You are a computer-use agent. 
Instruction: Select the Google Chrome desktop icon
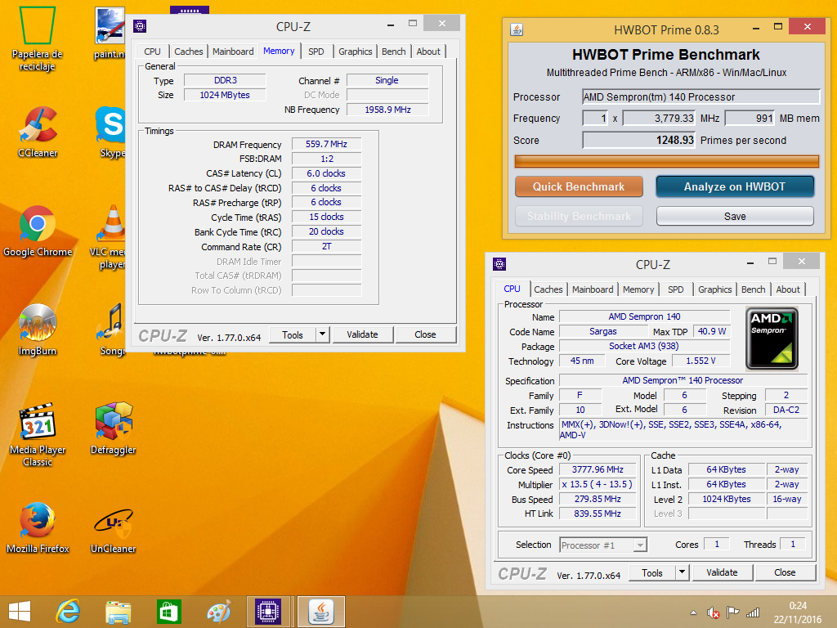pyautogui.click(x=38, y=231)
